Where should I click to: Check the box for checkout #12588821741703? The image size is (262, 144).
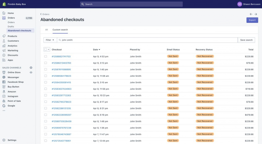[46, 57]
